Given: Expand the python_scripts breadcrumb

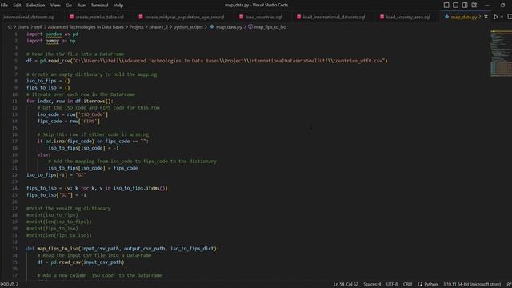Looking at the screenshot, I should pos(188,27).
